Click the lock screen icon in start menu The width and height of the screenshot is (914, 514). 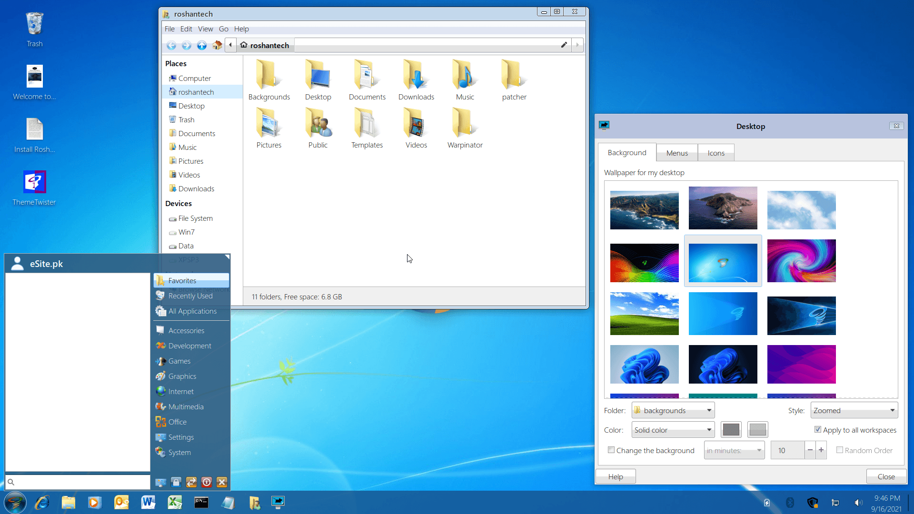click(x=176, y=482)
